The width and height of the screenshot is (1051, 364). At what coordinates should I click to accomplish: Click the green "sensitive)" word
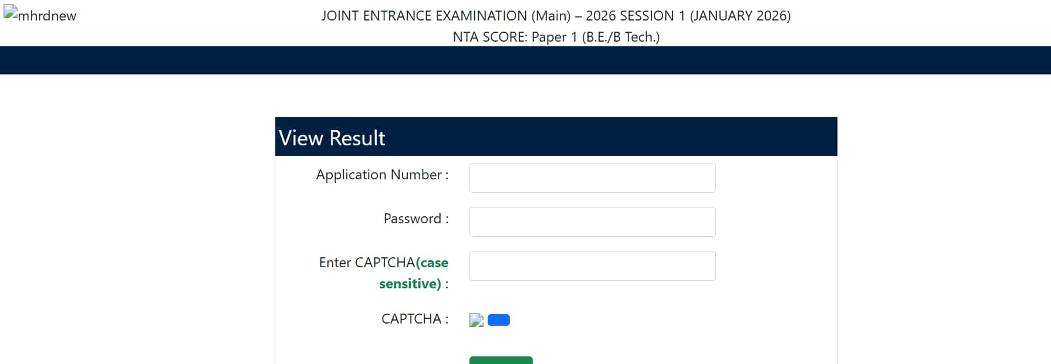click(410, 284)
